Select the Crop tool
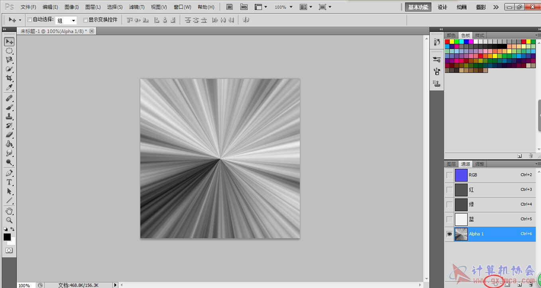 tap(9, 78)
